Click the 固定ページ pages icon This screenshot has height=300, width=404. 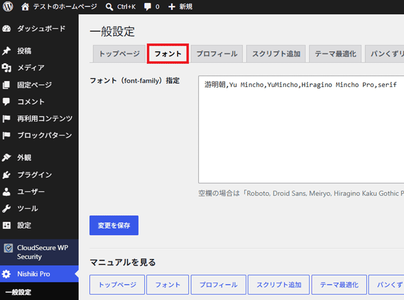coord(6,85)
